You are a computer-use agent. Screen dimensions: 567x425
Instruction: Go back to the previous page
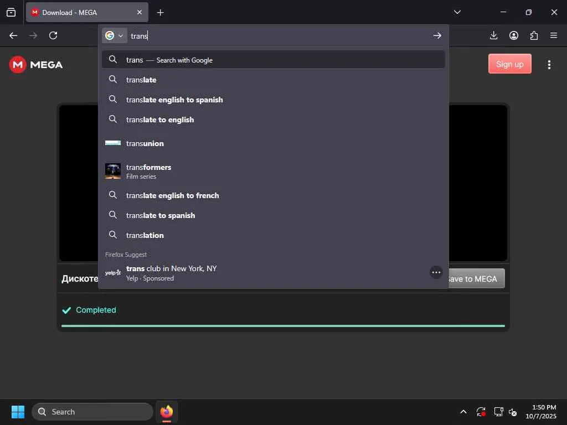point(13,35)
